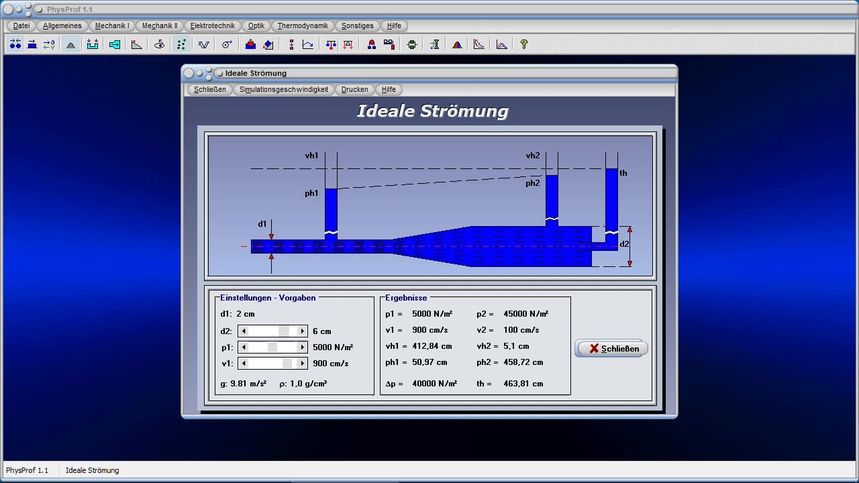Click the d2 slider track
Viewport: 859px width, 483px height.
pos(265,331)
